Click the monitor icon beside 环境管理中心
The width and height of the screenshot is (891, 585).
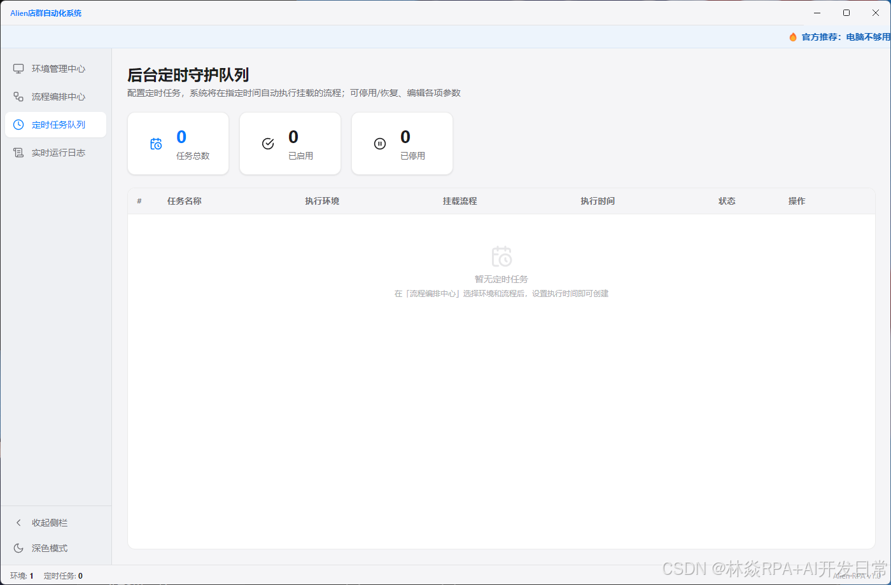18,69
